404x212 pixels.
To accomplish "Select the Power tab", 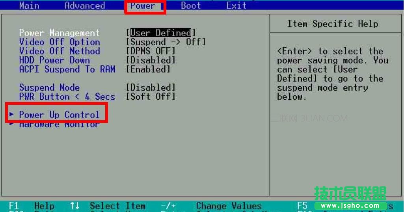I will click(x=143, y=6).
